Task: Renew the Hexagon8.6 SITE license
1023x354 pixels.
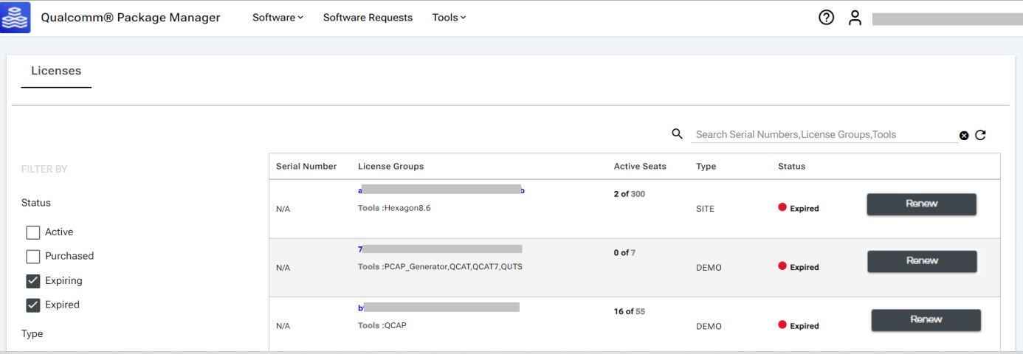Action: 921,204
